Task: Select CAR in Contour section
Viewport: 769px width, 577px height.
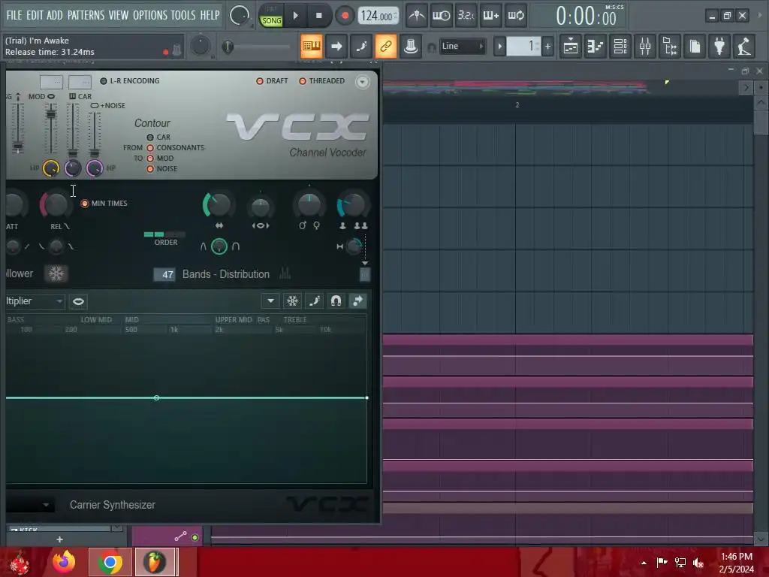Action: click(158, 137)
